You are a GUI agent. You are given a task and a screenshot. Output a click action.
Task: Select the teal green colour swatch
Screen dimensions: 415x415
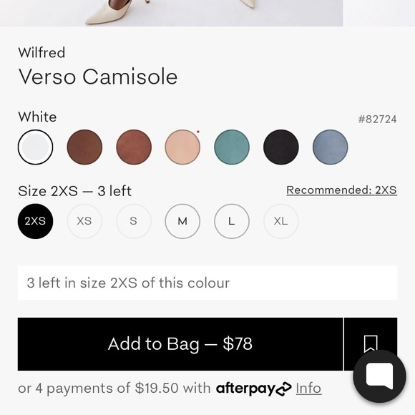tap(232, 147)
